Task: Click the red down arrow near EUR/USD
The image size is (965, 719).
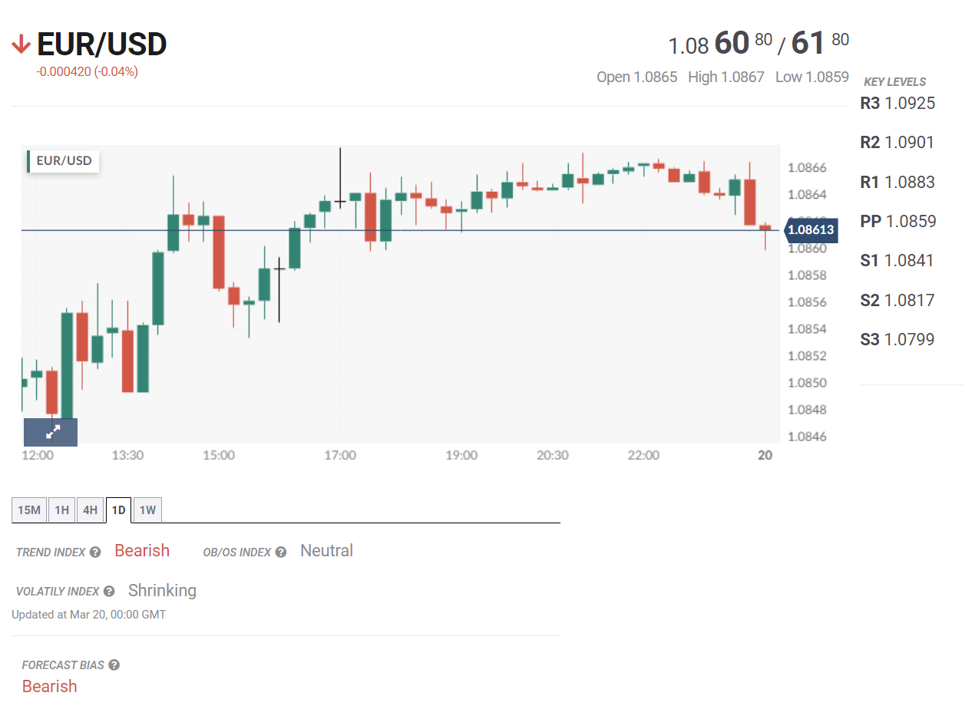Action: (x=21, y=46)
